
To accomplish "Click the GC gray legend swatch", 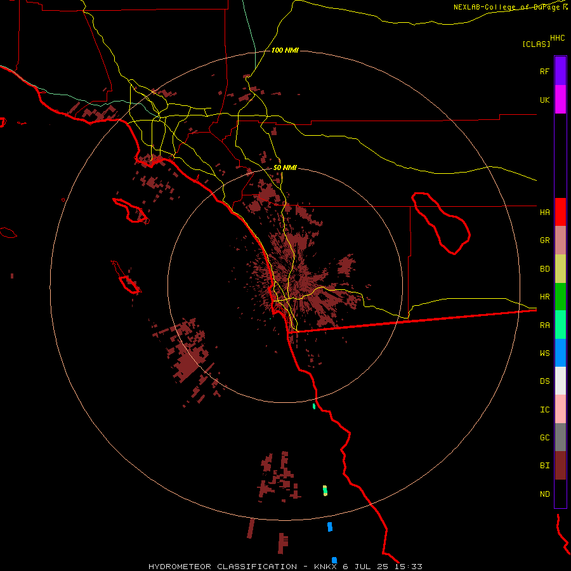I will tap(560, 437).
